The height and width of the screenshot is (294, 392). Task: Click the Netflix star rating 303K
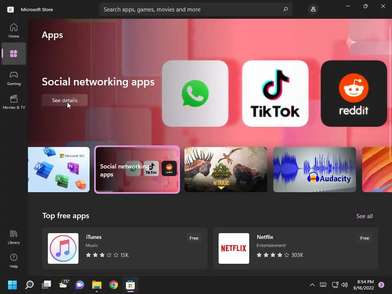pos(280,255)
